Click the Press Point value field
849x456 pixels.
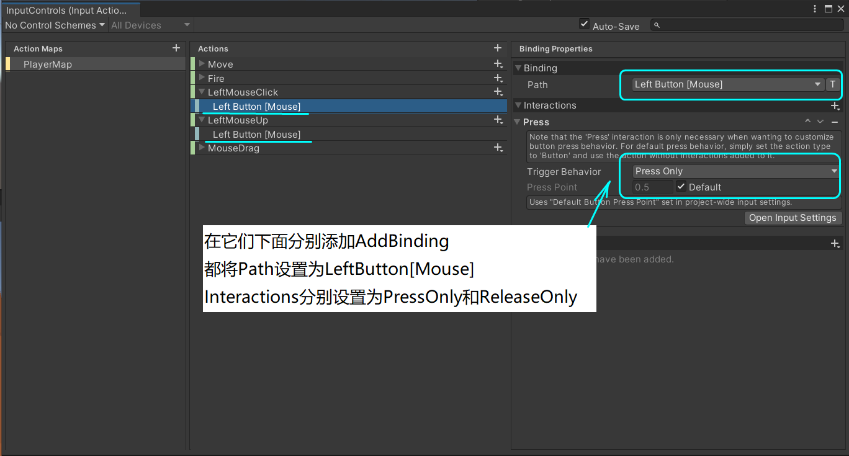click(x=652, y=187)
